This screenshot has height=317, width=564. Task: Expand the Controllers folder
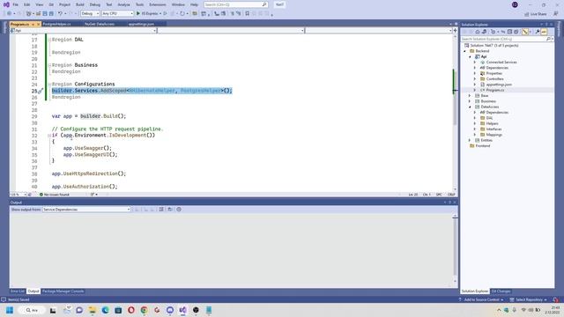[475, 78]
